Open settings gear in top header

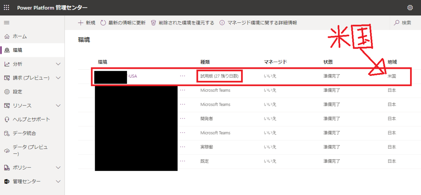click(x=410, y=8)
